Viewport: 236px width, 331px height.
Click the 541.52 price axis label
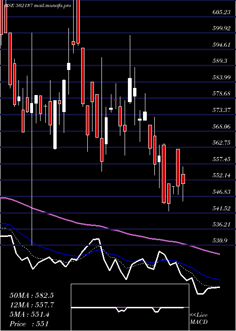(x=221, y=209)
